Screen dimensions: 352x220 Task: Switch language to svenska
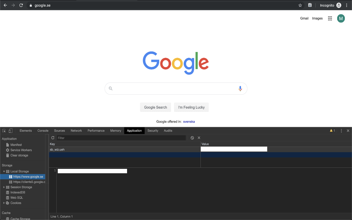pyautogui.click(x=189, y=122)
